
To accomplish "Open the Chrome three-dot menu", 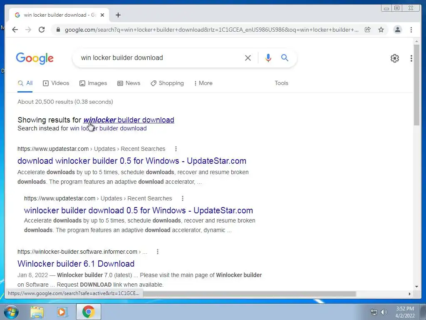I will (411, 30).
